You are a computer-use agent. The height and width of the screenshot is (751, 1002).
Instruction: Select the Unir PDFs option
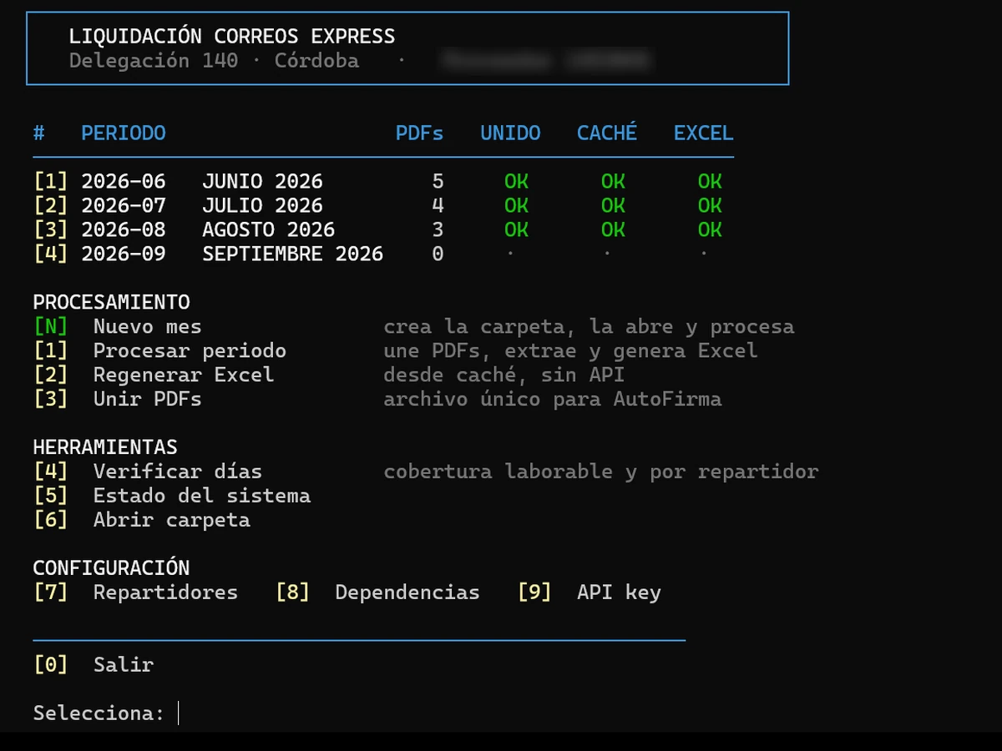(147, 399)
